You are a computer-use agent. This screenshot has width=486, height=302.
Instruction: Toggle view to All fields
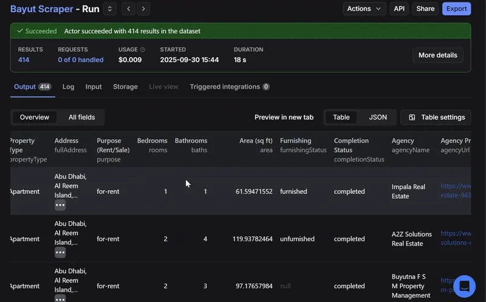(x=81, y=117)
